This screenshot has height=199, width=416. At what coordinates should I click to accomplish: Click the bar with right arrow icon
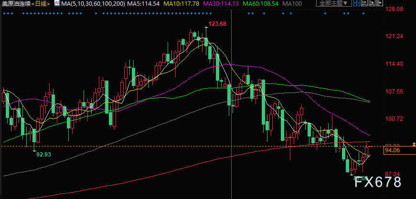(x=380, y=3)
